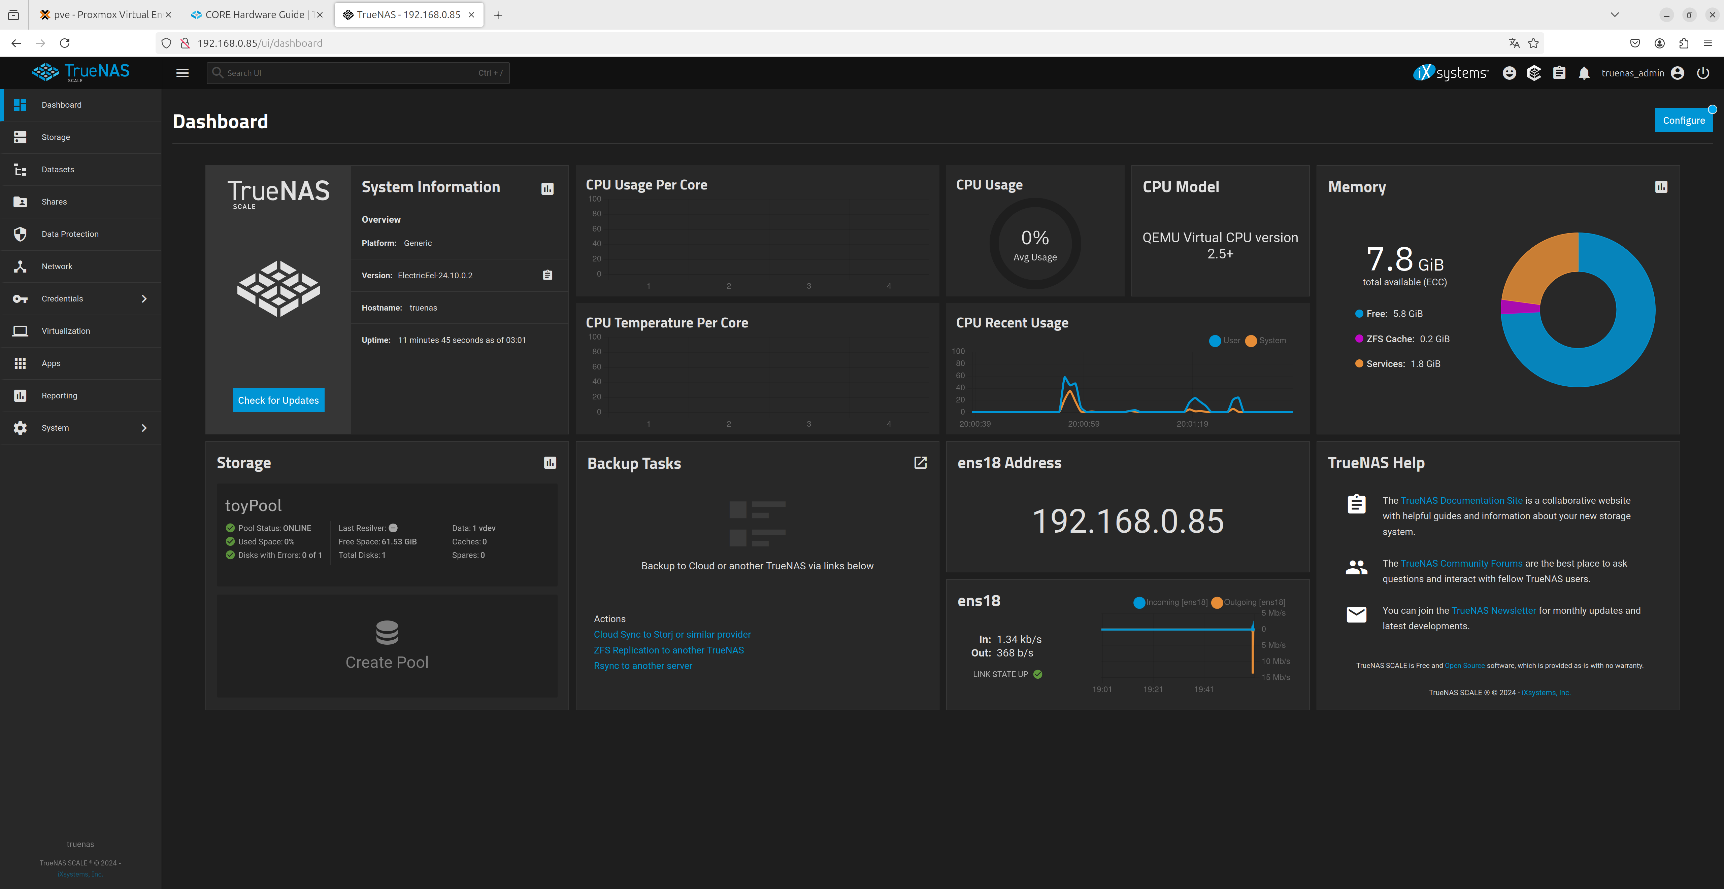Click the Datasets sidebar icon

point(20,170)
